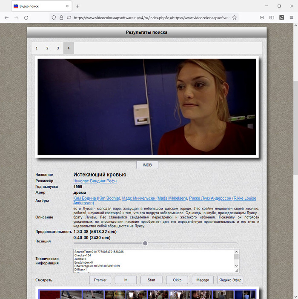The height and width of the screenshot is (299, 298).
Task: Switch to result tab 1
Action: pos(37,48)
